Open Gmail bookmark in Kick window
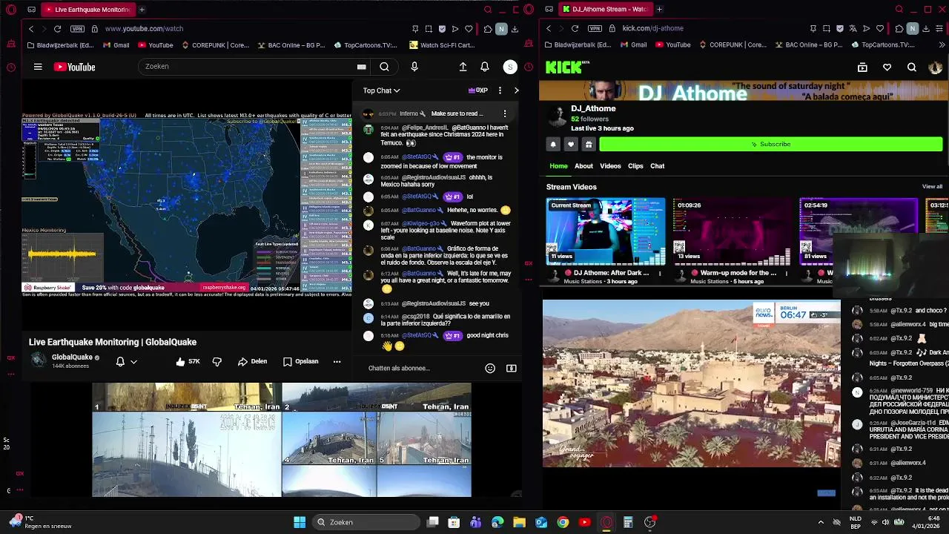Image resolution: width=949 pixels, height=534 pixels. (x=632, y=44)
